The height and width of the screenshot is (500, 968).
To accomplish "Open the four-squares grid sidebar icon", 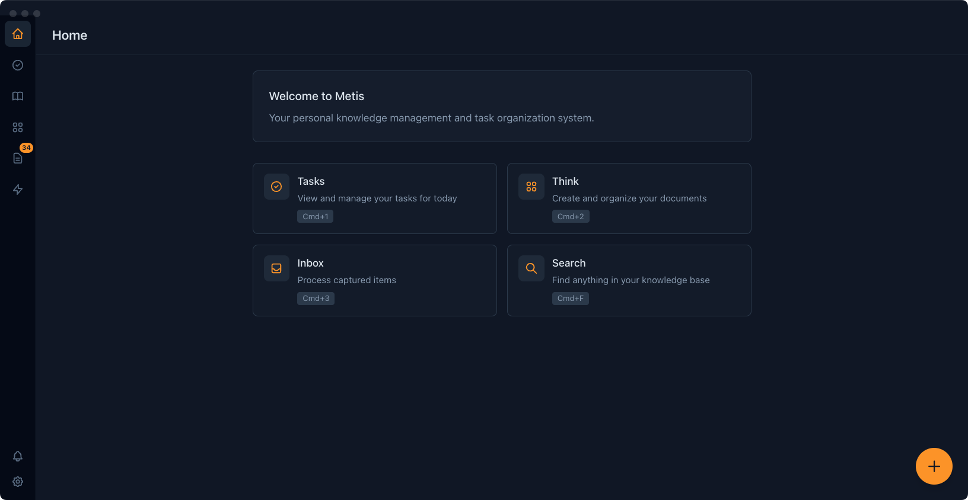I will (x=18, y=127).
